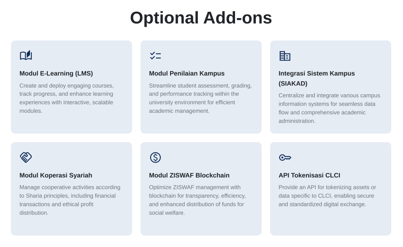Screen dimensions: 403x247
Task: Click the ZISWAF blockchain description text
Action: click(197, 200)
